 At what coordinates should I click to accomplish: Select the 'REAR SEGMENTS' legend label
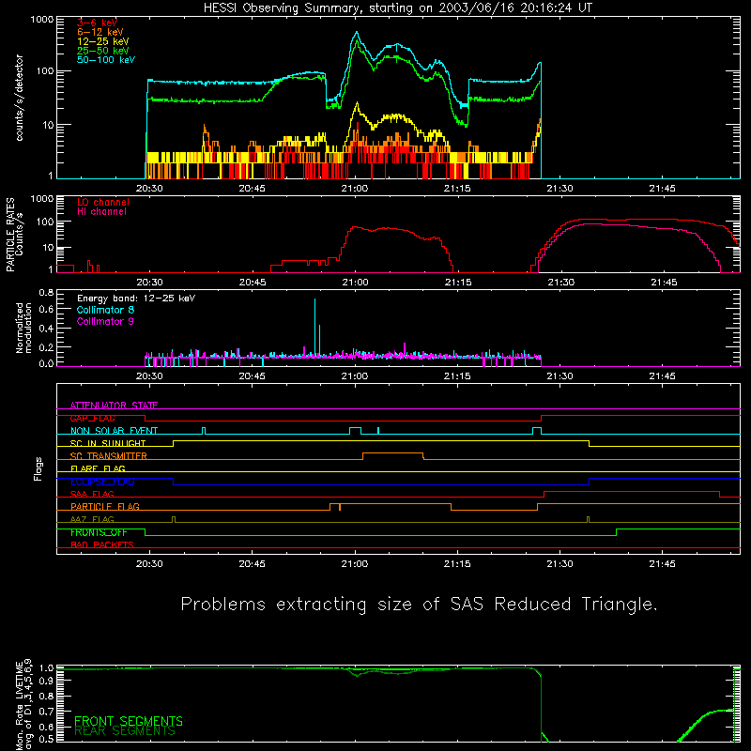125,731
